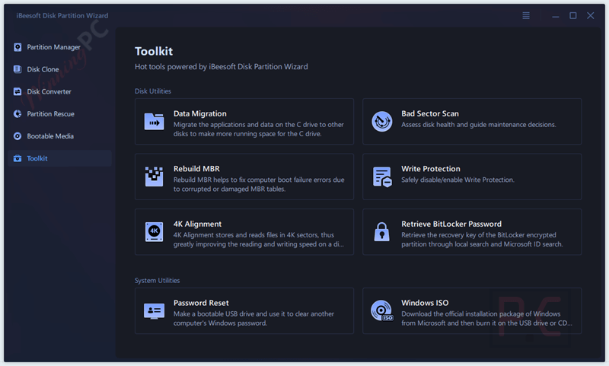Click '4K Alignment stores and reads' description
Viewport: 609px width, 366px height.
coord(258,240)
